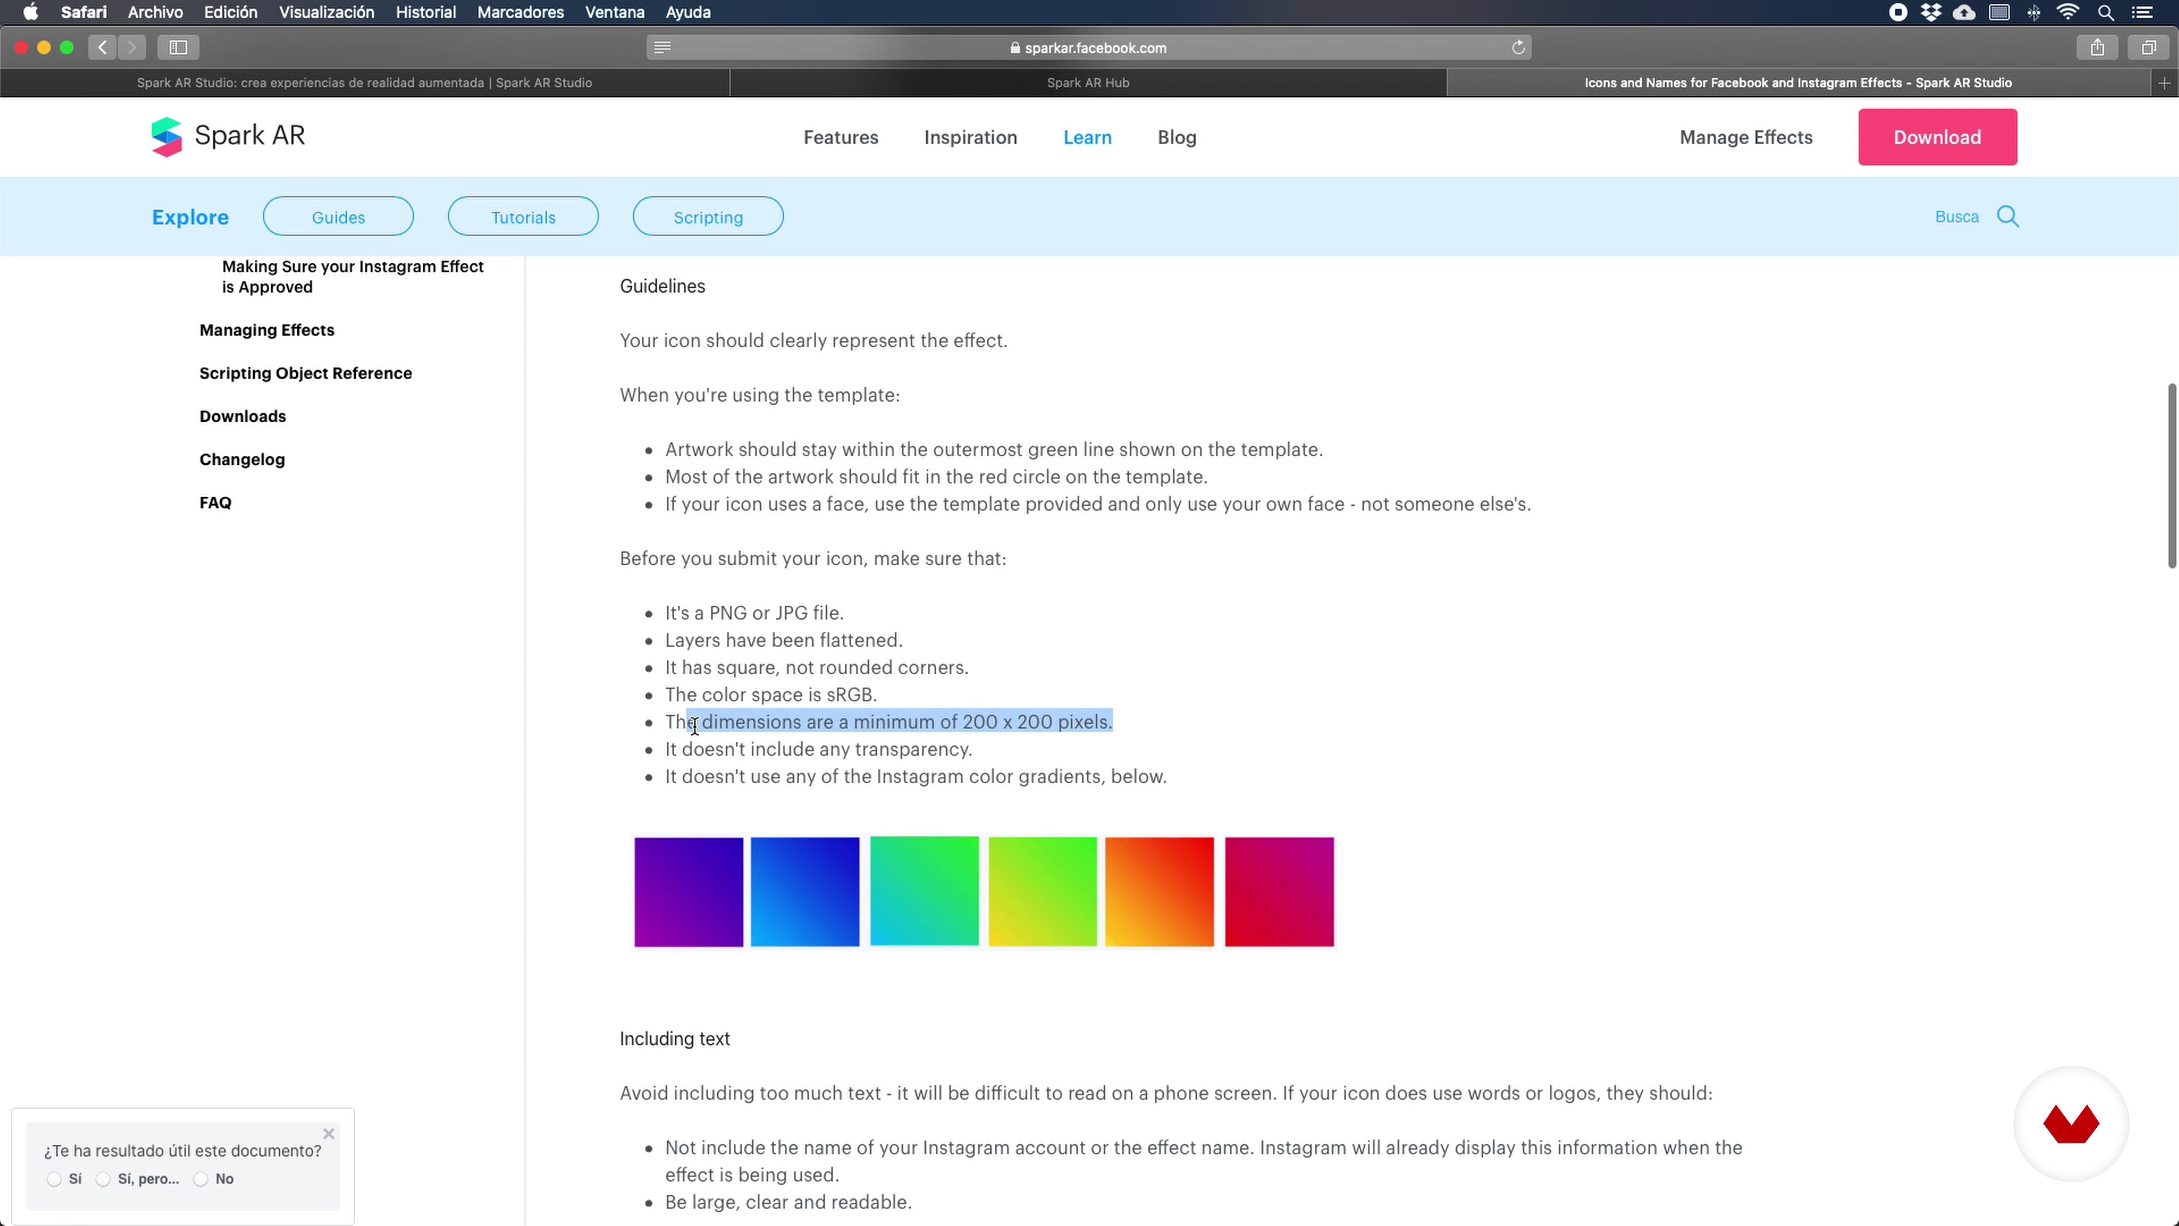Select the Sí radio button

54,1179
